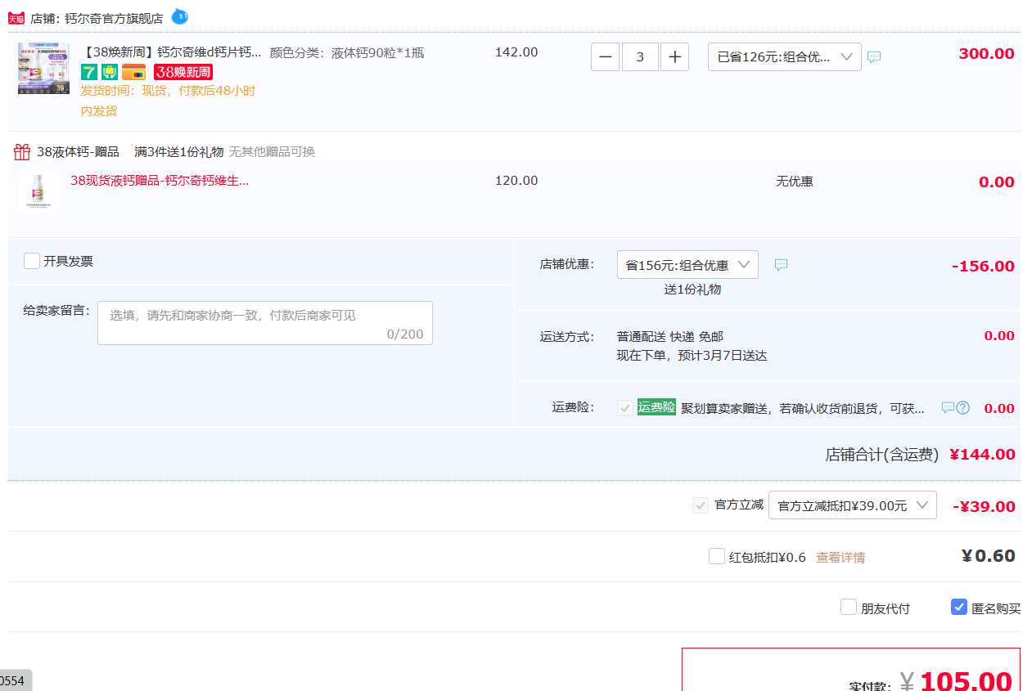Open the gift item link 38现货液钙赠品-钙尔奇钙维生...
Viewport: 1032px width, 691px height.
click(x=160, y=181)
